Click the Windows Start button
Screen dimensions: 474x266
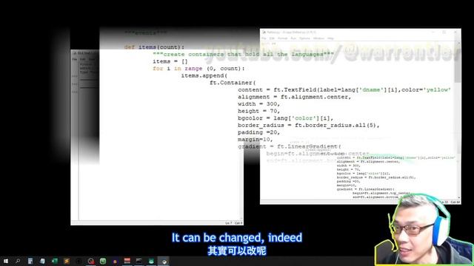tap(6, 261)
